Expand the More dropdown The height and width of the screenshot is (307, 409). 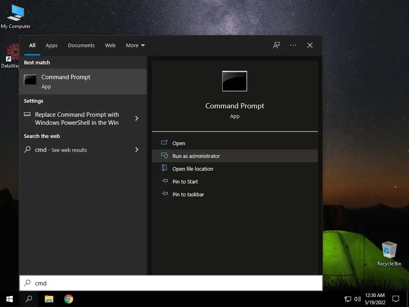pos(135,46)
